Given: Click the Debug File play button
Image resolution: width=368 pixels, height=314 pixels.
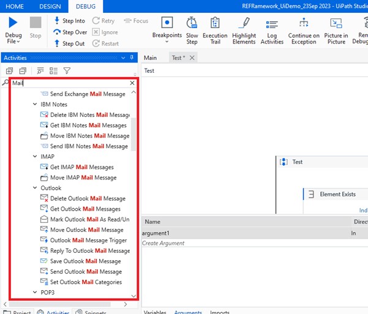Looking at the screenshot, I should 13,23.
